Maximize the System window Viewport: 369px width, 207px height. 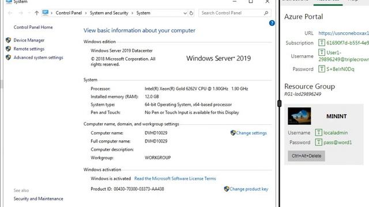pyautogui.click(x=251, y=2)
